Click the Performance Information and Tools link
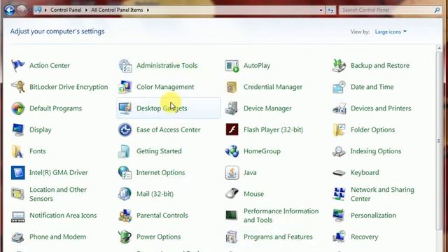 [281, 216]
